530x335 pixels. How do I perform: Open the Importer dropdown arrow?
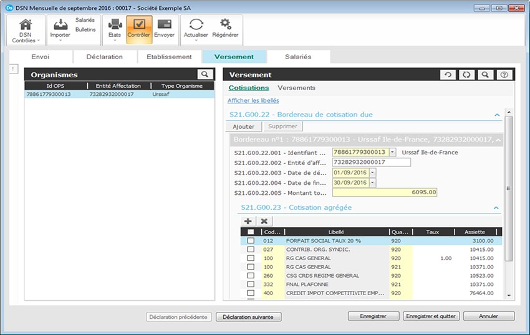pos(60,41)
